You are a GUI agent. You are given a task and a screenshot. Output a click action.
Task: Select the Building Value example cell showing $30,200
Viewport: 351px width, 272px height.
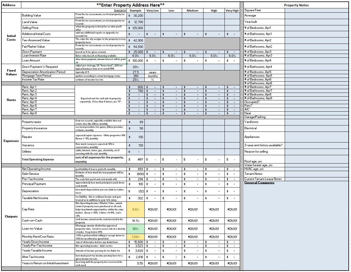coord(135,16)
